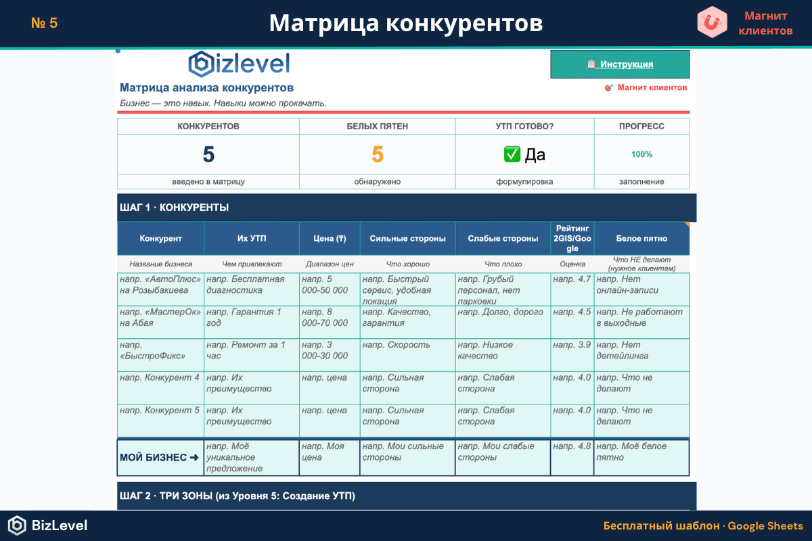
Task: Open the Инструкция button
Action: pyautogui.click(x=620, y=64)
